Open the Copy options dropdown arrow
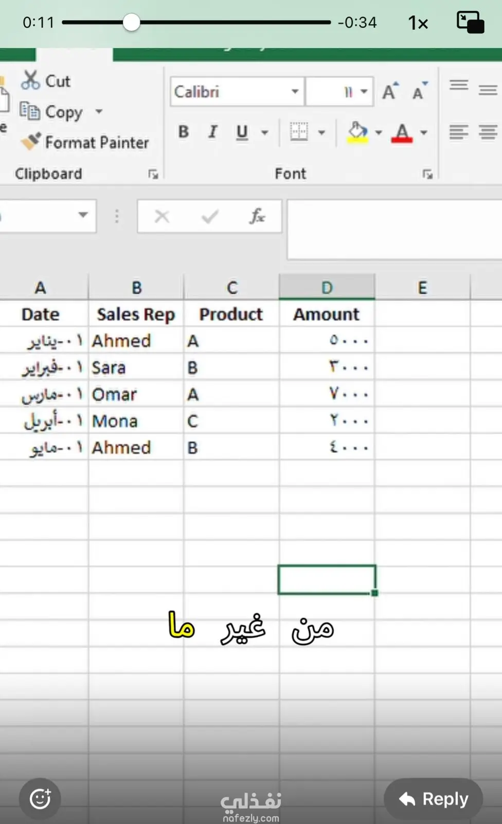 coord(99,111)
